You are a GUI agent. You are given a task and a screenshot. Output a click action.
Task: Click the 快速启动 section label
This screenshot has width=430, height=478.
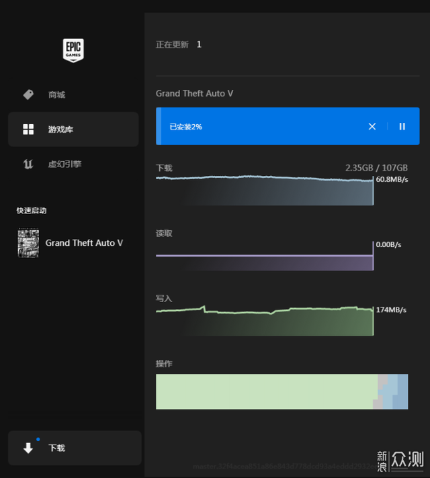pyautogui.click(x=32, y=210)
